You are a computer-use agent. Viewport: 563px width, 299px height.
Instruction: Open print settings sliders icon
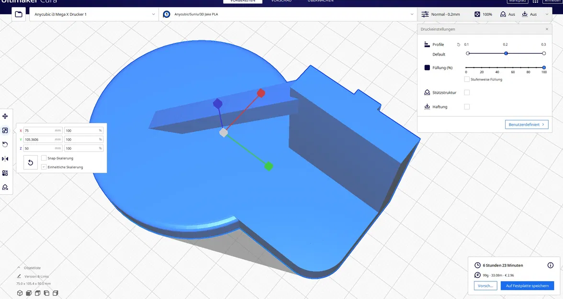[425, 14]
